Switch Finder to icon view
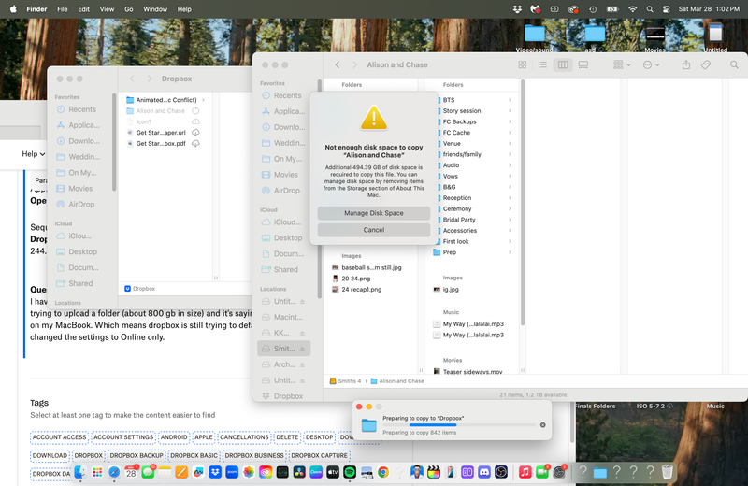The width and height of the screenshot is (748, 486). click(524, 64)
